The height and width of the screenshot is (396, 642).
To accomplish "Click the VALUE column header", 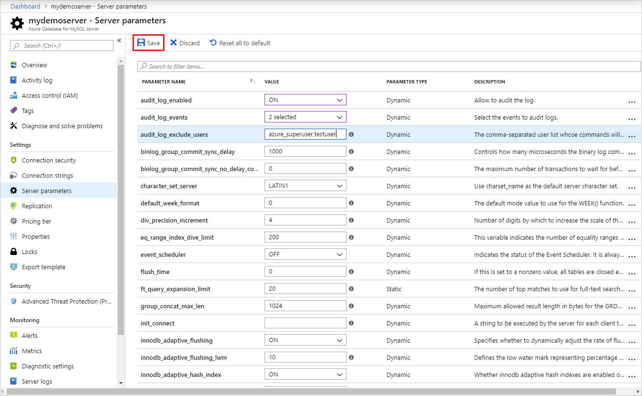I will point(272,81).
